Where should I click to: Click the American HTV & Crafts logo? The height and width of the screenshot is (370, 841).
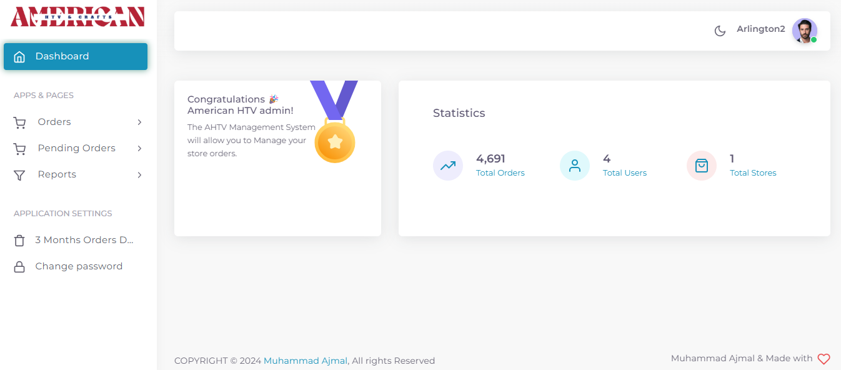tap(77, 17)
